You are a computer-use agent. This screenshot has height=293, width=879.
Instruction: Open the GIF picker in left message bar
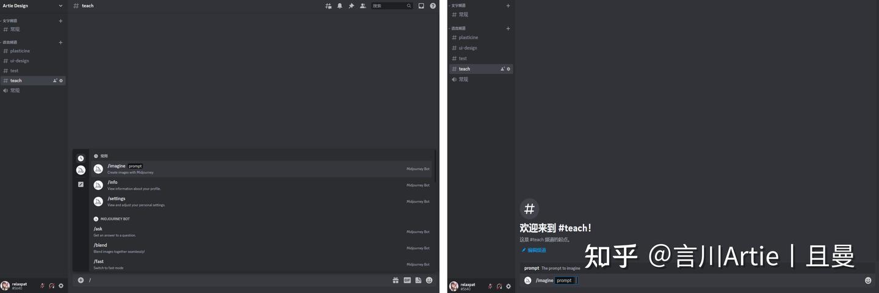point(407,280)
